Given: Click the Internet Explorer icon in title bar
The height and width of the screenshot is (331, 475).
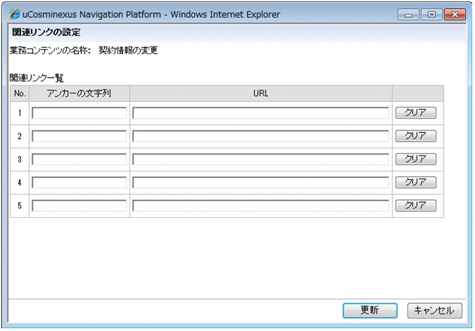Looking at the screenshot, I should click(15, 15).
